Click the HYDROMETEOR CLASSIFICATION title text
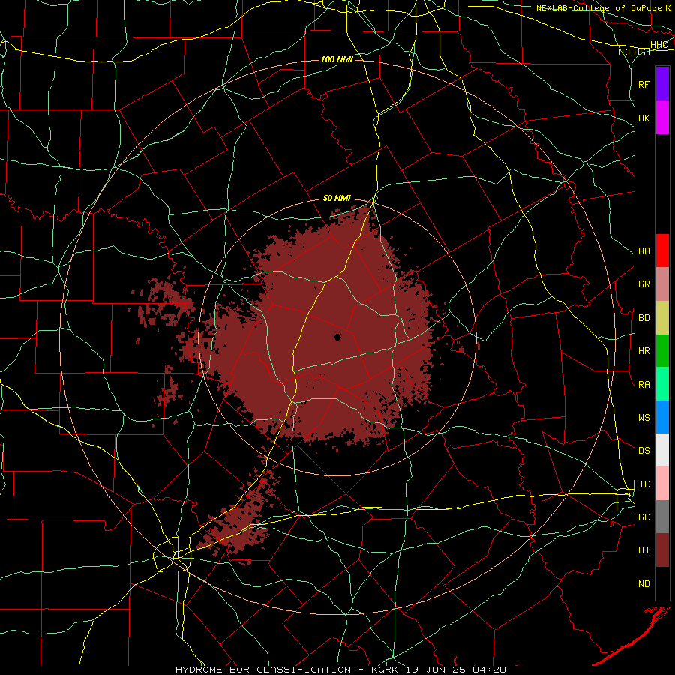This screenshot has height=675, width=675. pos(263,670)
